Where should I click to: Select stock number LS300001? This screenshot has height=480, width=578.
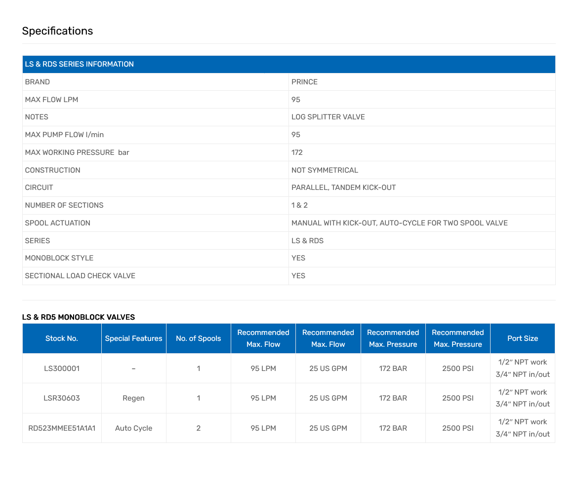pyautogui.click(x=62, y=369)
